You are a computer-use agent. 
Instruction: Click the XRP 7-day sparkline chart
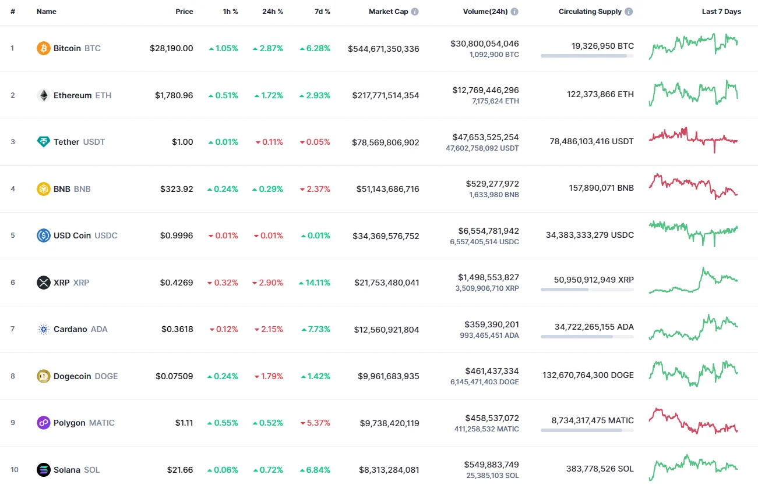693,281
